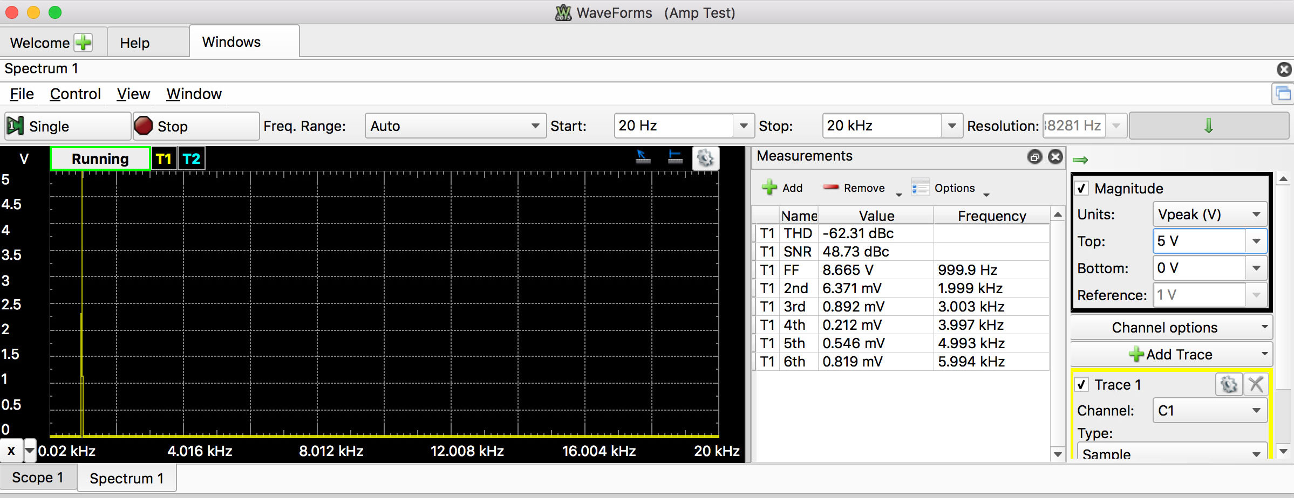The width and height of the screenshot is (1294, 498).
Task: Click right panel scroll down arrow
Action: coord(1284,452)
